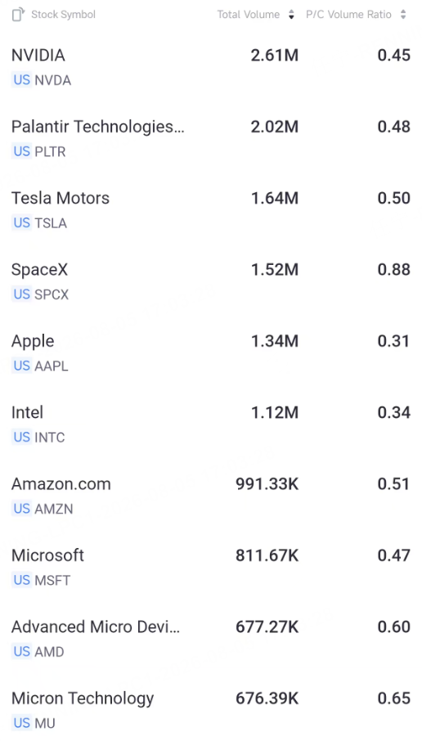Open the NVIDIA stock row
This screenshot has height=741, width=422.
pos(211,66)
